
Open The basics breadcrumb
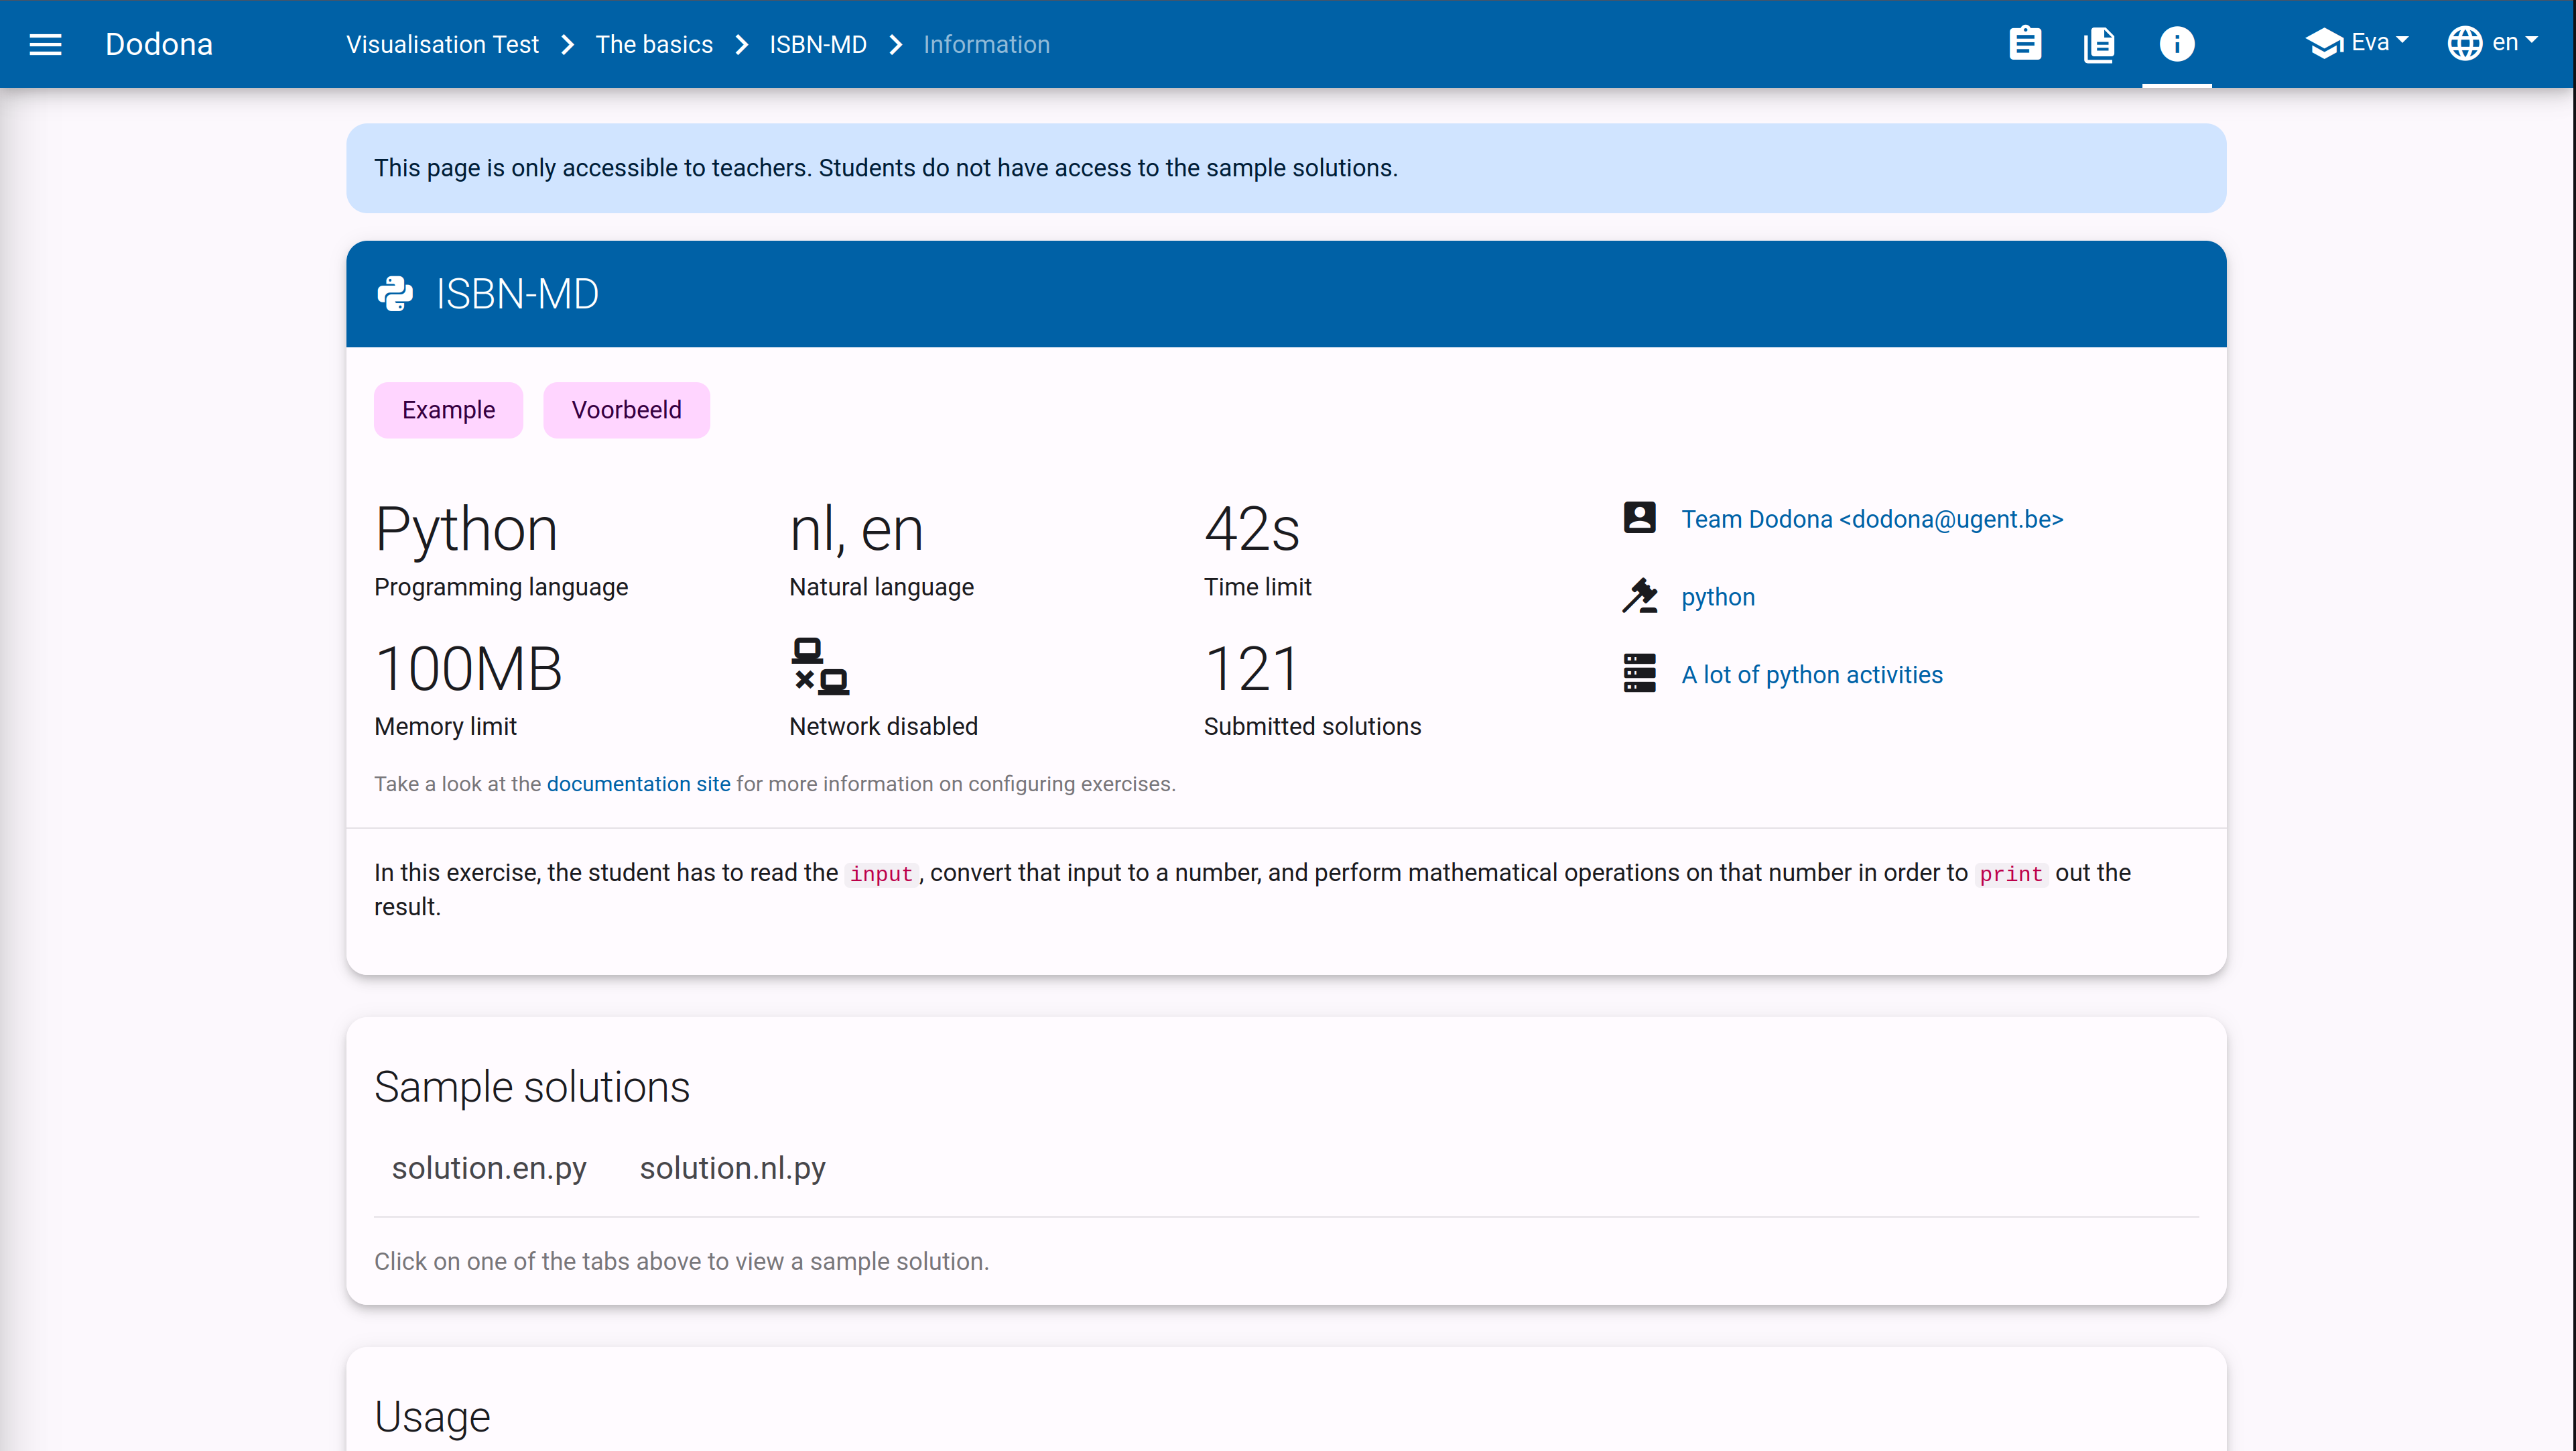pyautogui.click(x=654, y=44)
